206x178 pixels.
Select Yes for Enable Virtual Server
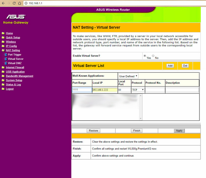point(145,55)
